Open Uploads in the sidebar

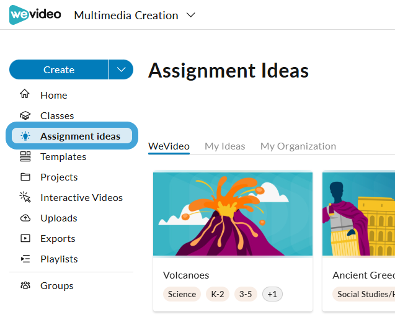59,218
